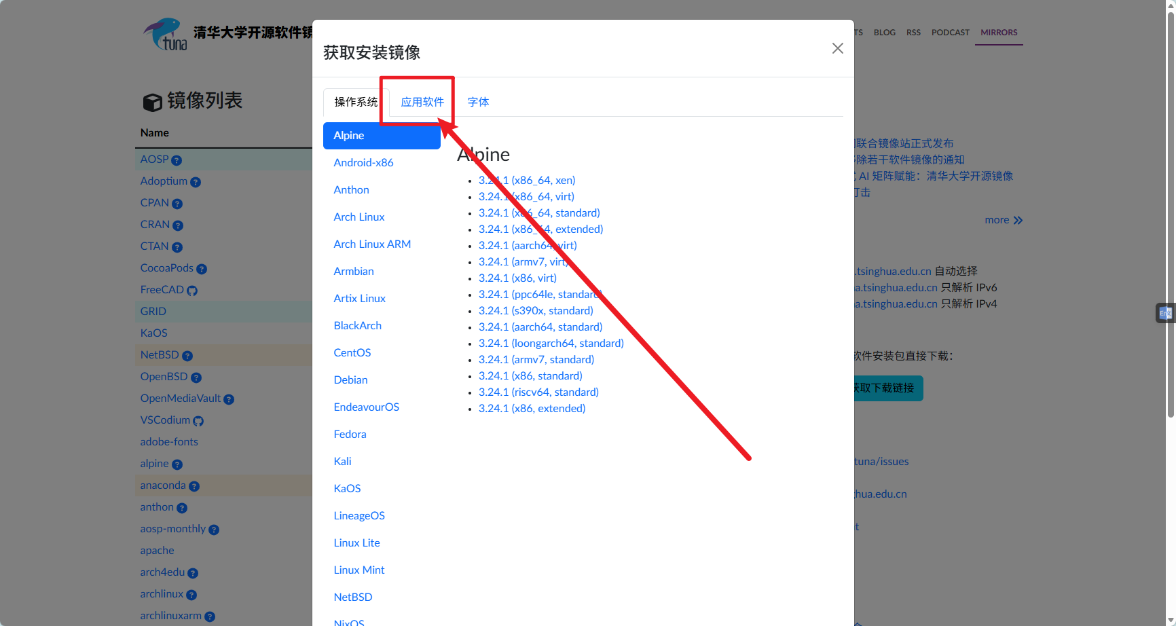
Task: Switch to the 操作系统 tab
Action: pos(356,102)
